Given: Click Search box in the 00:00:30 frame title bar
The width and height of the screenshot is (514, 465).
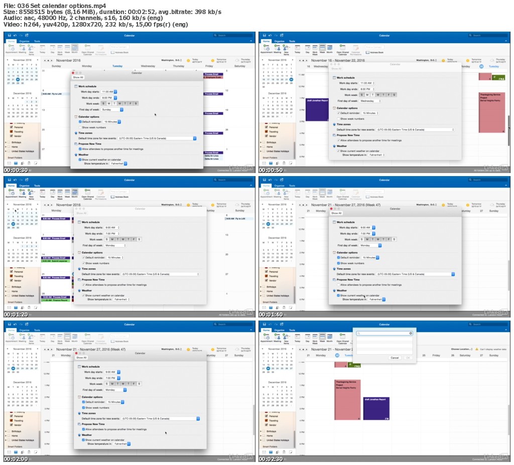Looking at the screenshot, I should click(x=232, y=35).
